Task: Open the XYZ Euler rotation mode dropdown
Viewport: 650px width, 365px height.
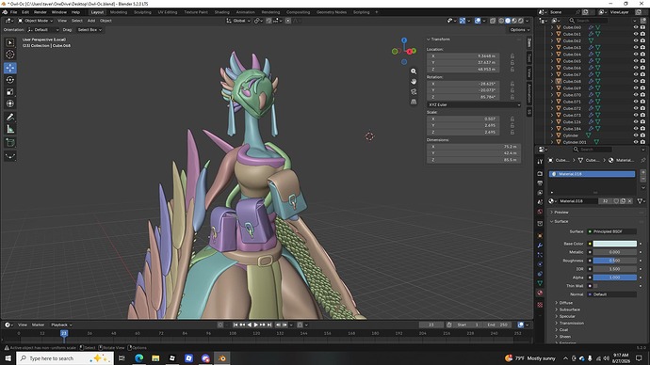Action: coord(474,104)
